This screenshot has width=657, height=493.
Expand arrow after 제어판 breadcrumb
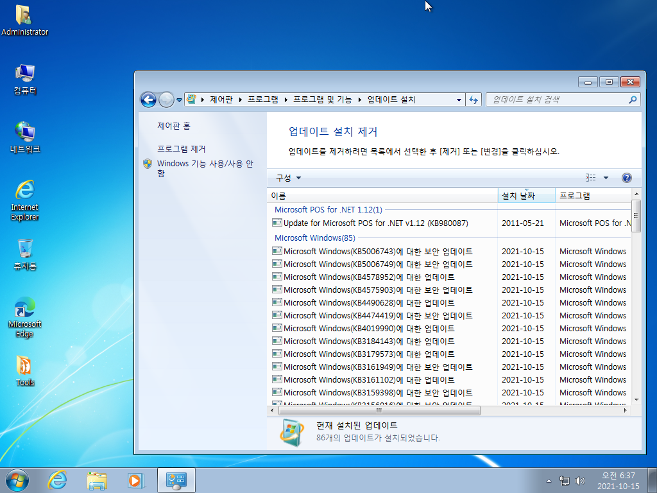pyautogui.click(x=241, y=99)
